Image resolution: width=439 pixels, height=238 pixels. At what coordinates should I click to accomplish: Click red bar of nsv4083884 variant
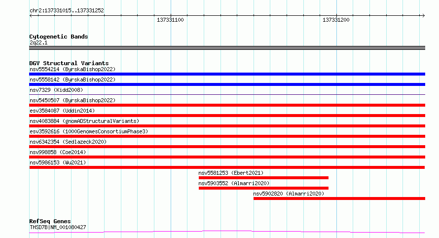click(x=227, y=126)
